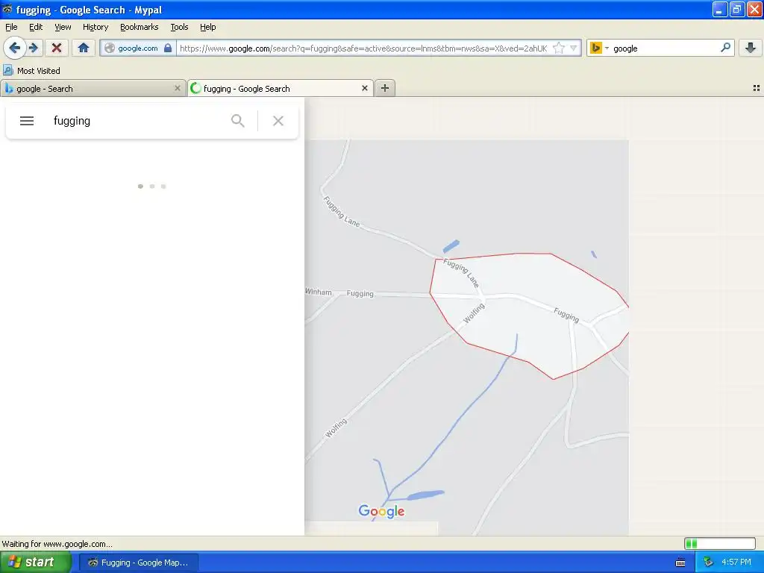The width and height of the screenshot is (764, 573).
Task: Click the browser URL address field
Action: 363,48
